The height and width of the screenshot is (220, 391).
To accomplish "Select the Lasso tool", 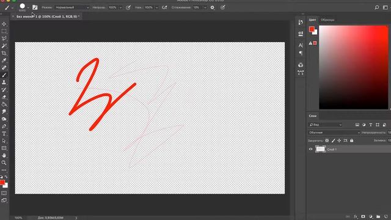I will click(4, 38).
